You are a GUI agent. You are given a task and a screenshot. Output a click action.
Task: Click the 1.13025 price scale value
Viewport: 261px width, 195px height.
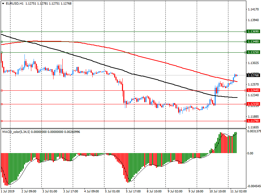click(x=253, y=63)
